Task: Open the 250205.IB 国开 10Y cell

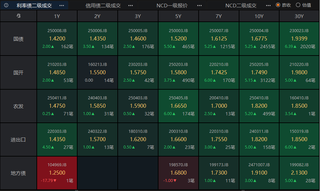Action: [259, 73]
